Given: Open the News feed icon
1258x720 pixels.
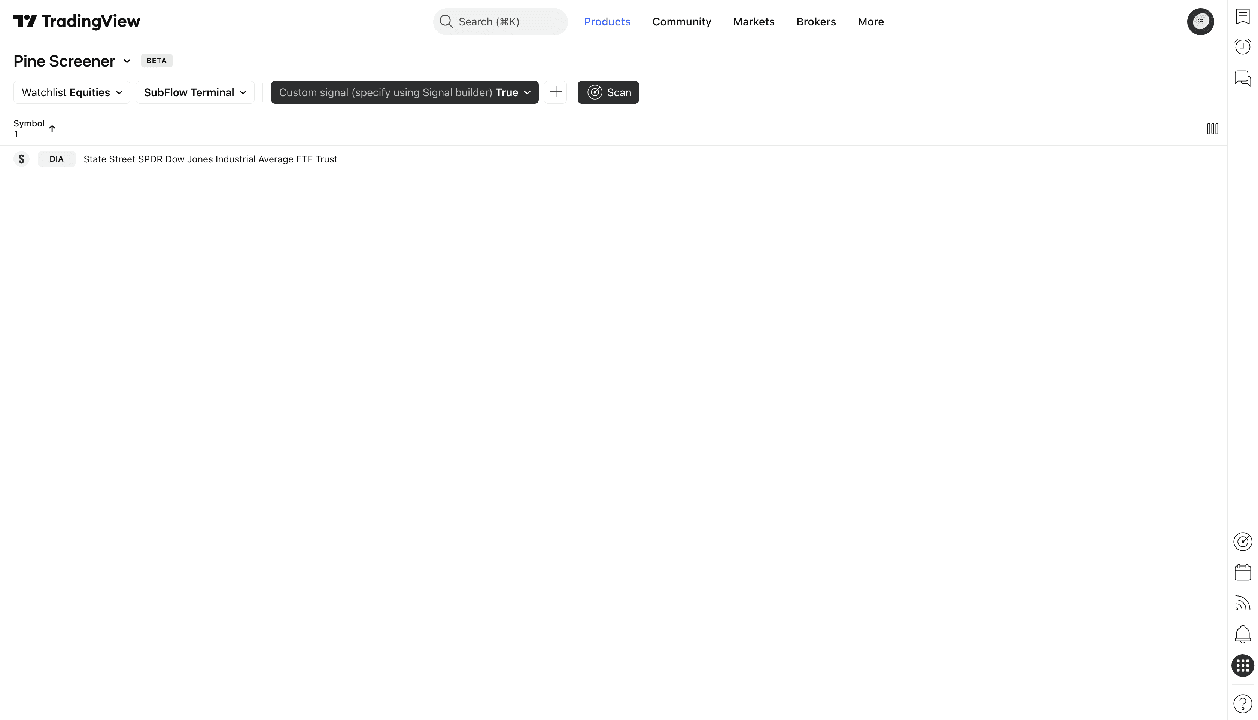Looking at the screenshot, I should 1242,603.
